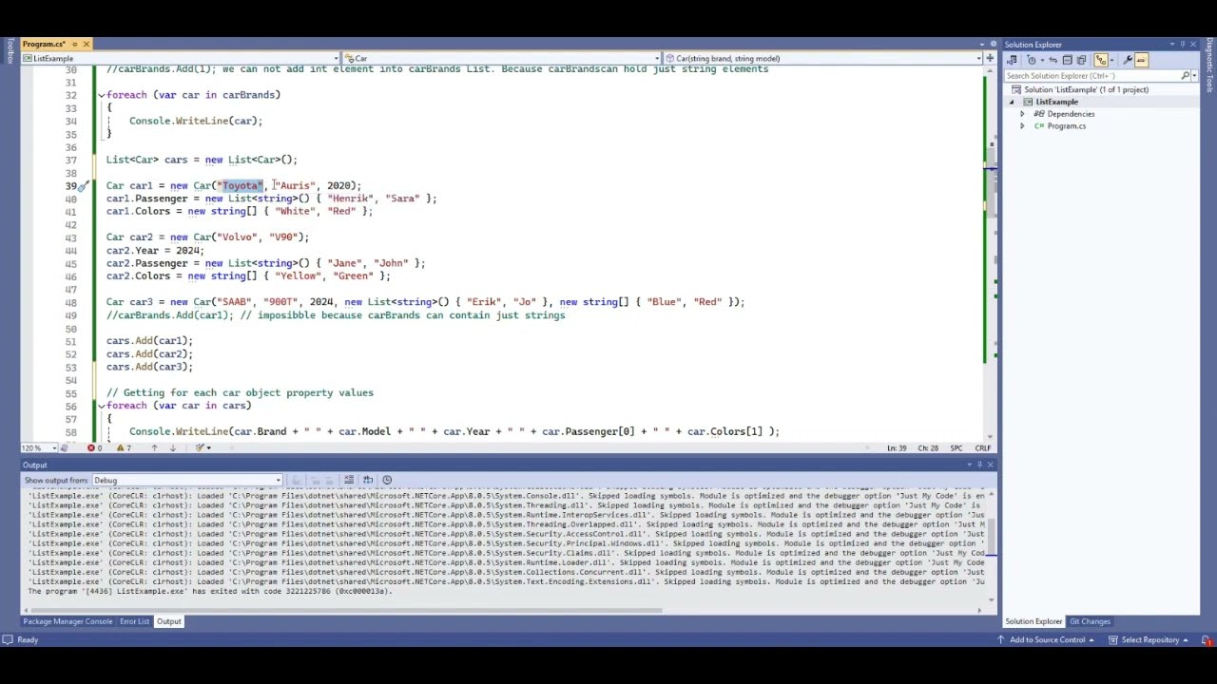Expand the Program.cs node
Image resolution: width=1217 pixels, height=684 pixels.
[x=1022, y=126]
